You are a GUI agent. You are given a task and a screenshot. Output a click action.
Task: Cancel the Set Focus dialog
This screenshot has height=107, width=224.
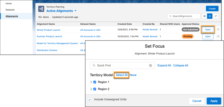pos(197,101)
